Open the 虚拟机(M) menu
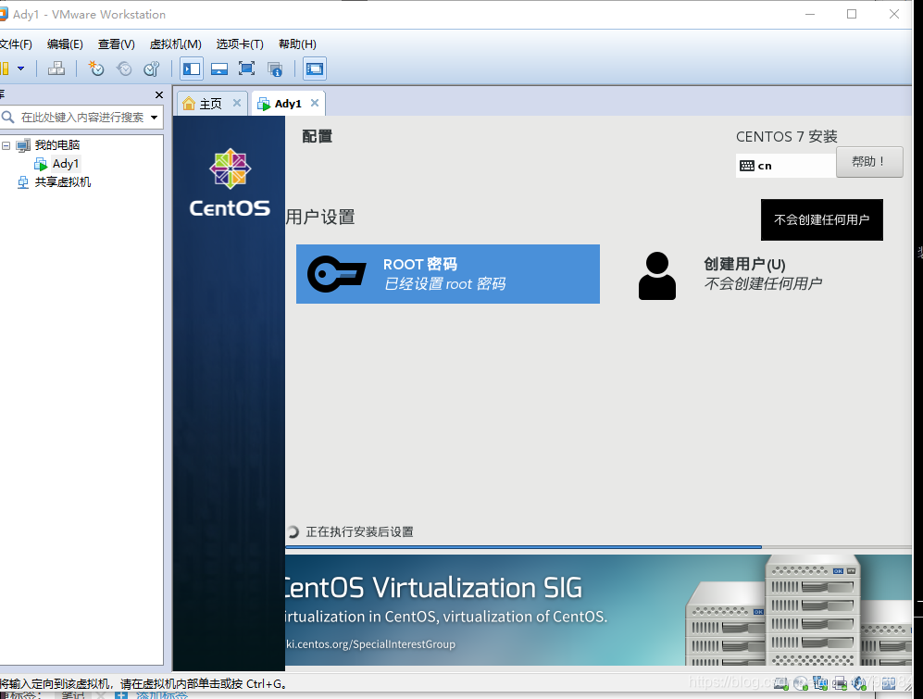The image size is (923, 699). click(x=175, y=44)
